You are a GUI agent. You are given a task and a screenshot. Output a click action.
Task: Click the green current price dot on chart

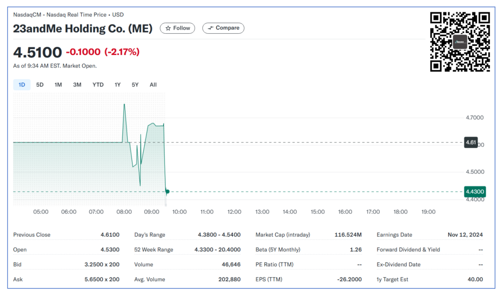(x=167, y=191)
